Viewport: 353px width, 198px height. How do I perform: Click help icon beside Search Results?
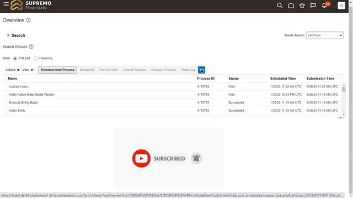click(31, 47)
